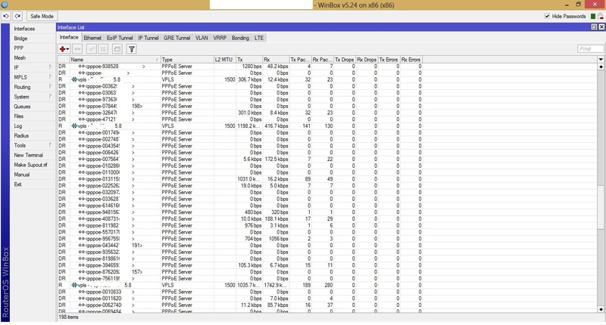The image size is (606, 325).
Task: Sort by Rx Drops column header
Action: pos(367,60)
